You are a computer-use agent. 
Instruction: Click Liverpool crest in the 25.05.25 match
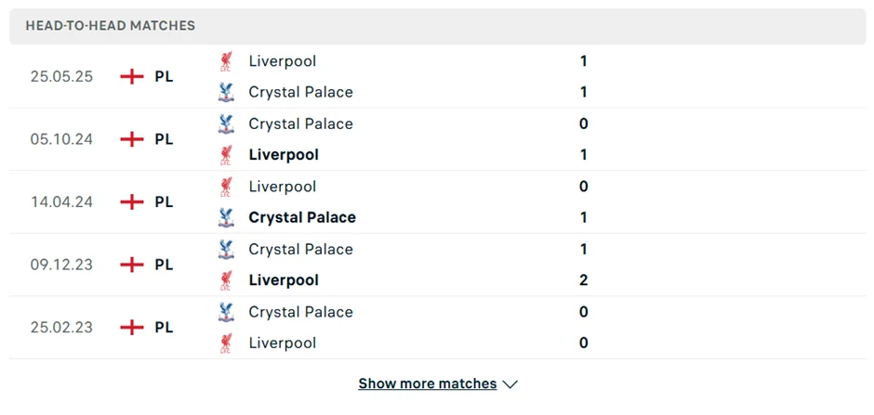[x=225, y=61]
